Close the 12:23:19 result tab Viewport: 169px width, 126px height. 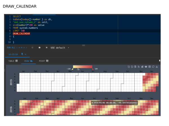(26, 54)
